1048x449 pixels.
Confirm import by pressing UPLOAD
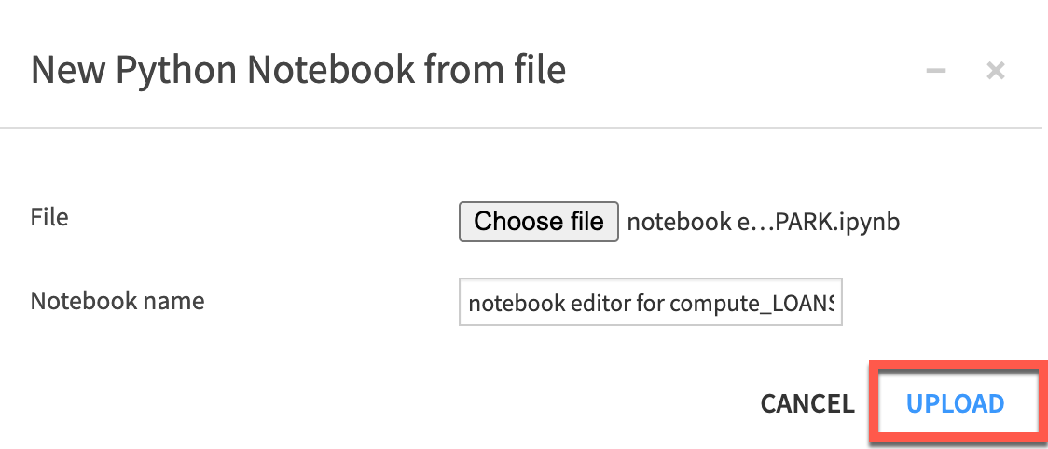point(955,403)
